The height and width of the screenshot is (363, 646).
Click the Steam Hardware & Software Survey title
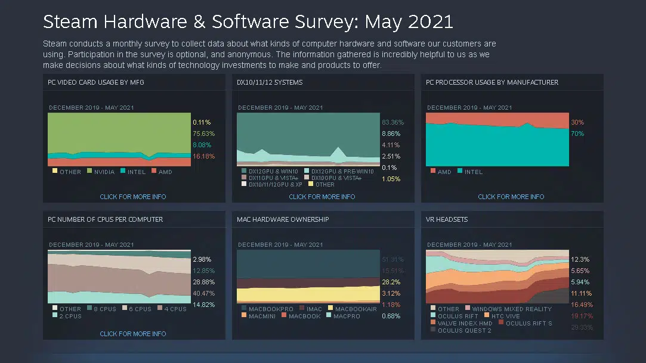click(248, 22)
